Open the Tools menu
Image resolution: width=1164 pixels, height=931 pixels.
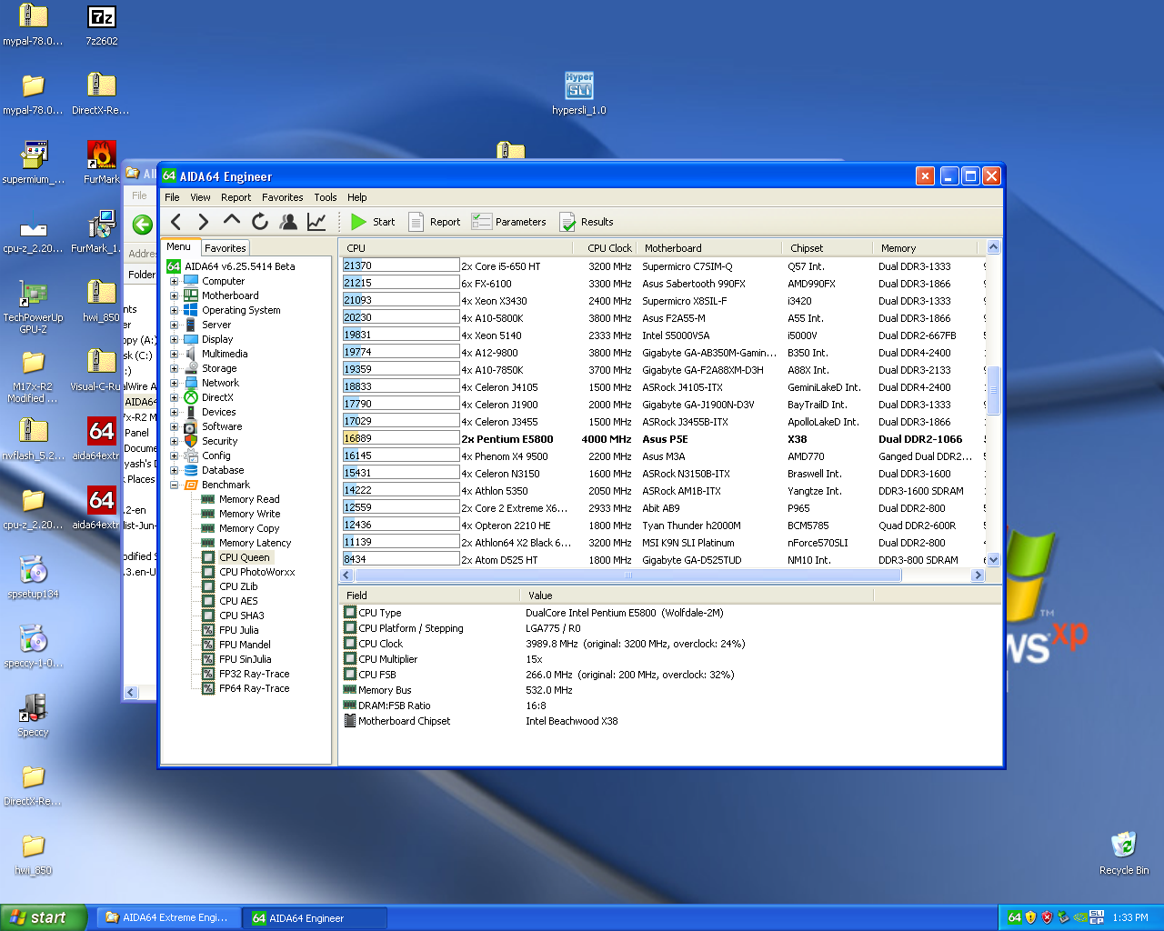click(x=326, y=197)
